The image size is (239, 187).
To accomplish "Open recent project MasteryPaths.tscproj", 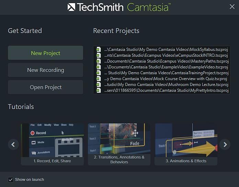I will point(166,61).
